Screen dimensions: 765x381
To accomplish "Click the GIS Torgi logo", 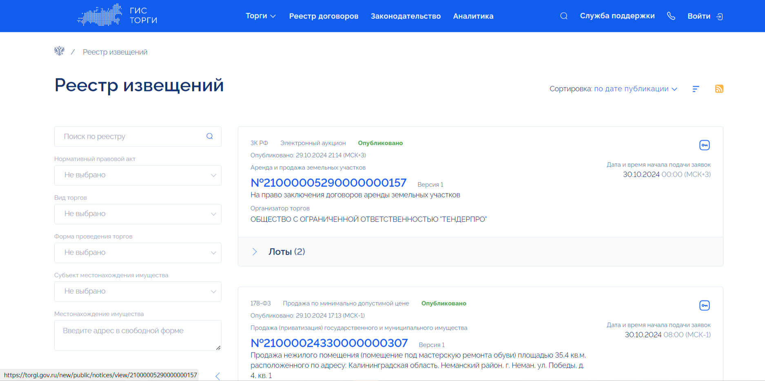I will click(x=118, y=16).
